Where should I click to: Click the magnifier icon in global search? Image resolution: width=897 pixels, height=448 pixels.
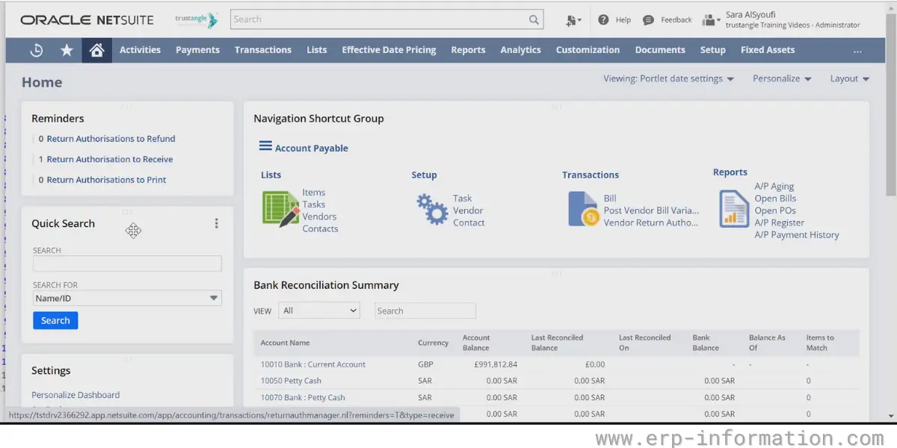534,20
